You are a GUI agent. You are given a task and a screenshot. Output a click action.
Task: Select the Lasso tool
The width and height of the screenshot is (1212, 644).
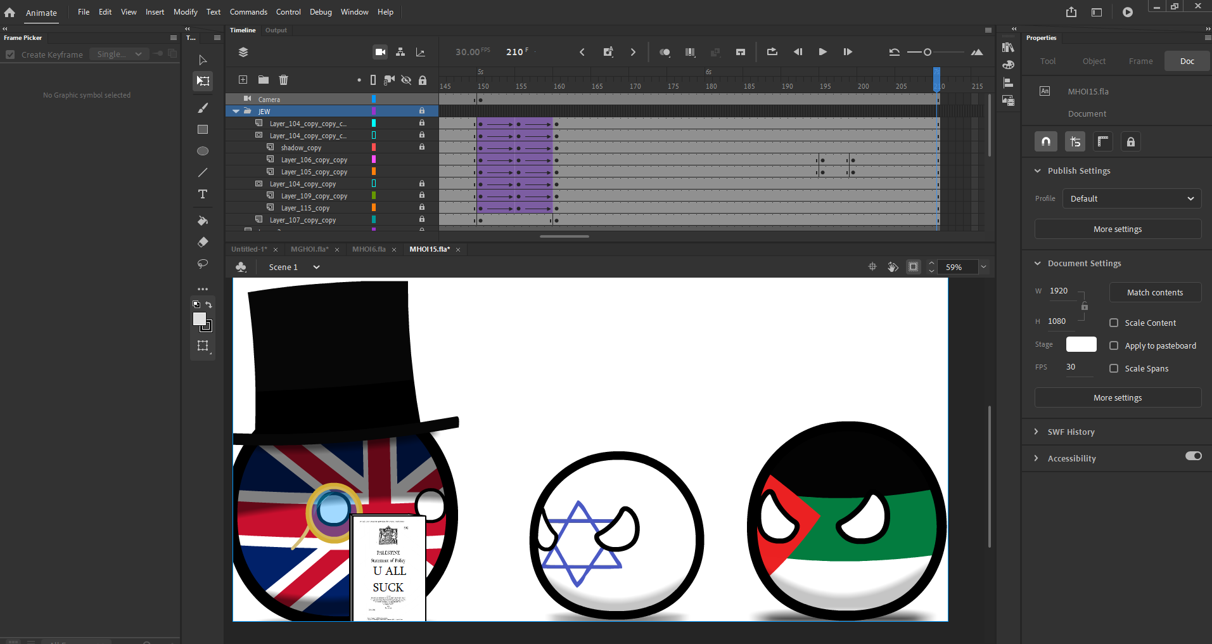[x=203, y=264]
